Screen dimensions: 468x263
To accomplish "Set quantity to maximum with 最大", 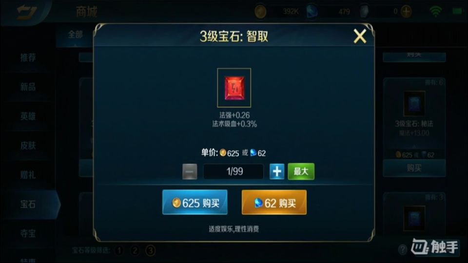I will click(301, 171).
